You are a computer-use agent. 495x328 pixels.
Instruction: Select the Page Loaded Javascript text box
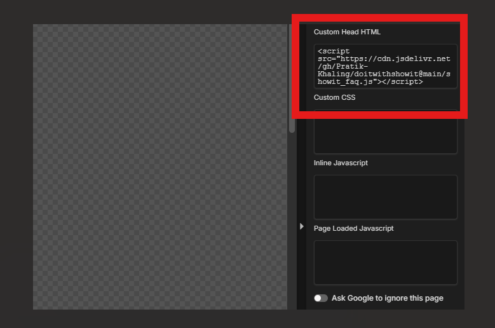(385, 262)
